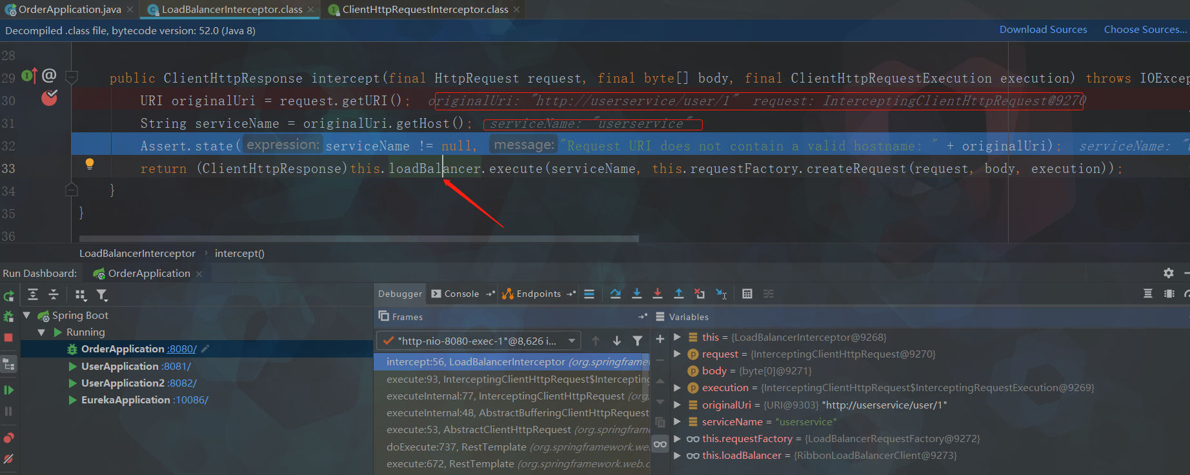Edit OrderApplication configuration via pencil icon
The width and height of the screenshot is (1190, 475).
point(205,349)
